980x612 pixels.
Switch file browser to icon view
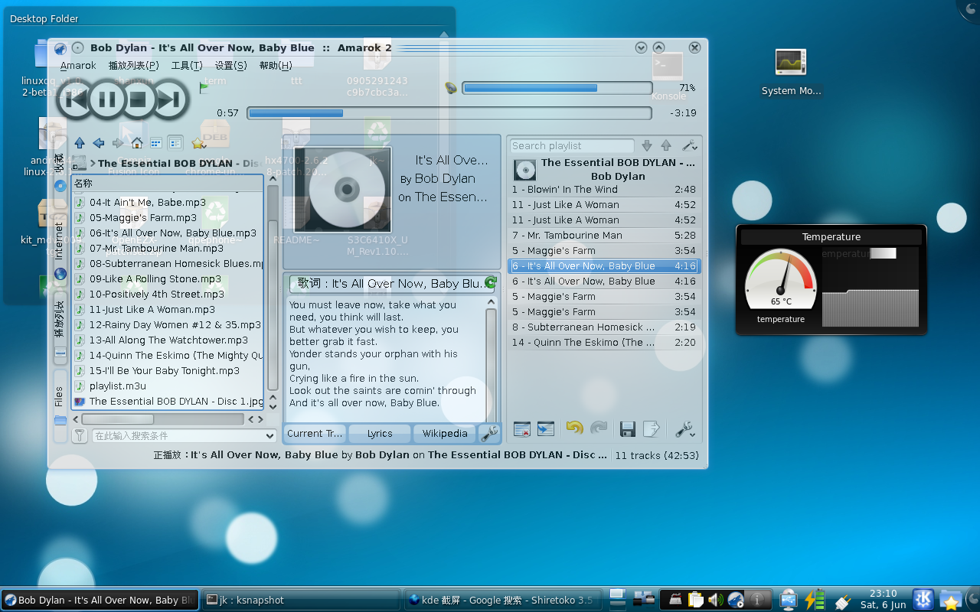[156, 143]
